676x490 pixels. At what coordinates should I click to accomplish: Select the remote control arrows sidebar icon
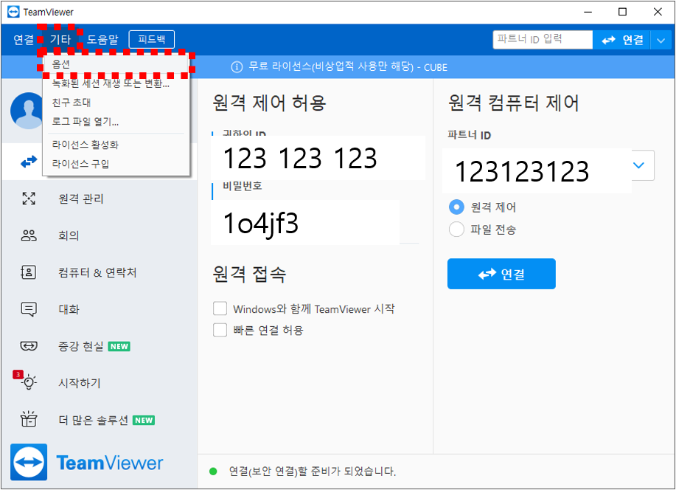pos(29,162)
